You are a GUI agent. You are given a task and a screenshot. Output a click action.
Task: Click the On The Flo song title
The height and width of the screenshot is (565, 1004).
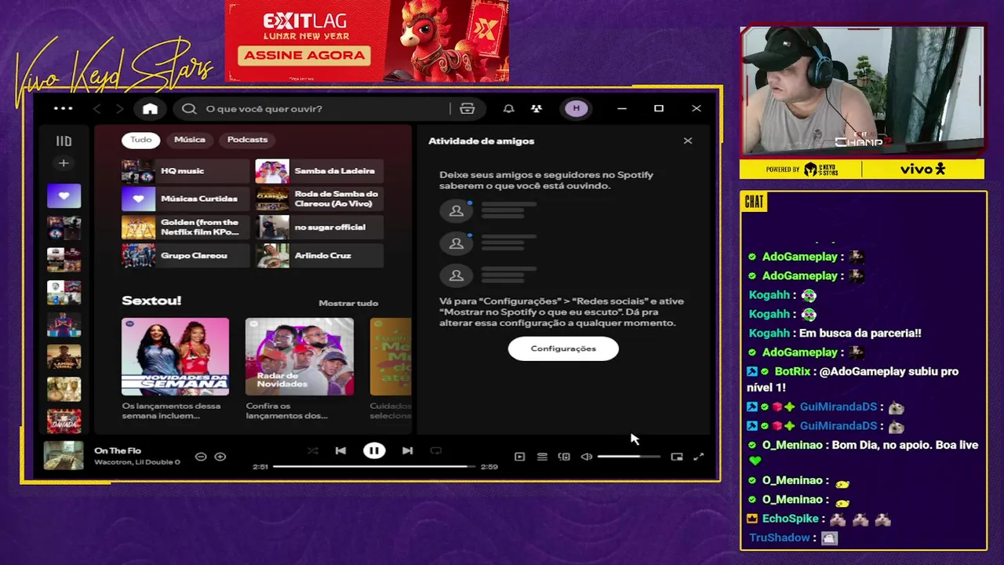point(118,450)
